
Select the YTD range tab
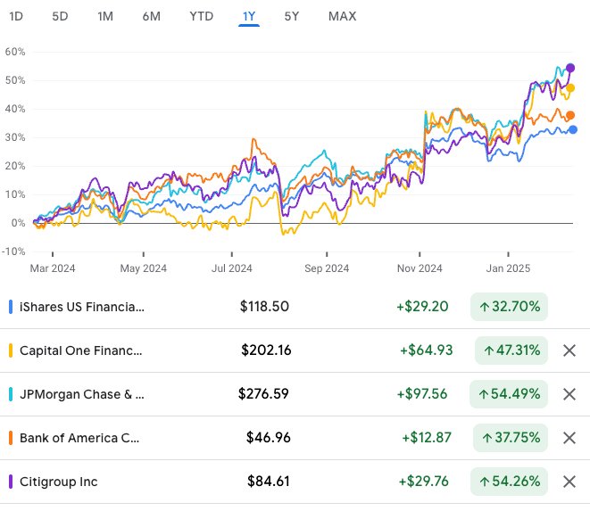pos(202,17)
